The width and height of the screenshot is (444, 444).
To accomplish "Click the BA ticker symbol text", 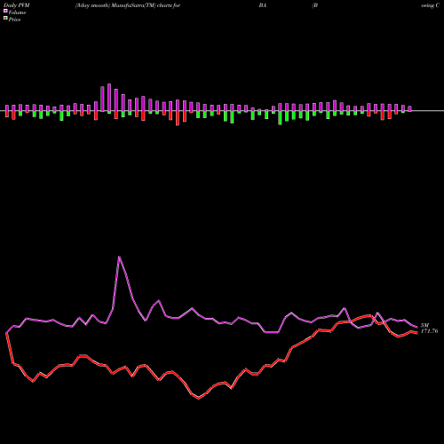I will [x=262, y=5].
